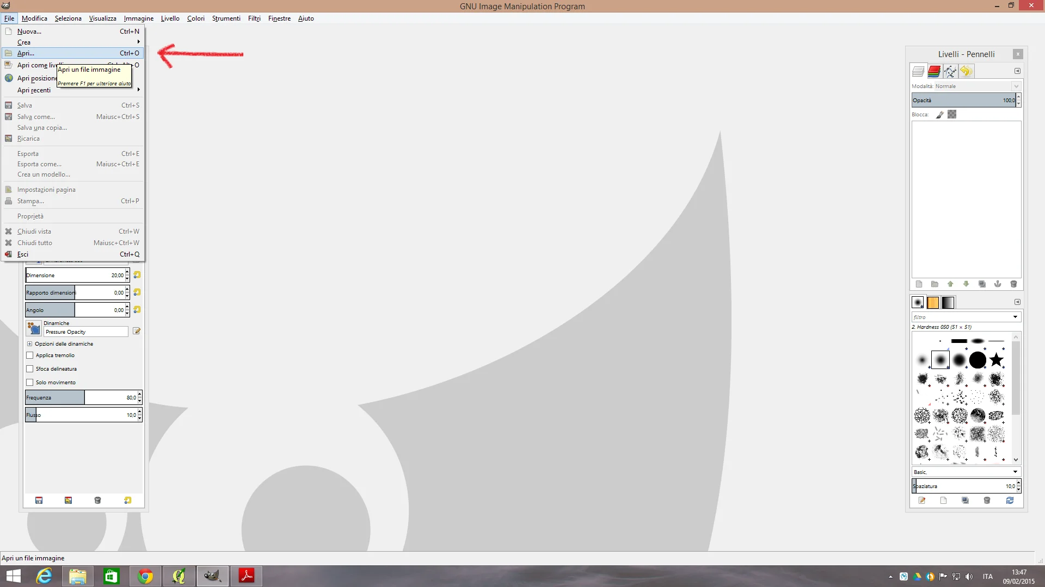Switch to the Paths tab icon
This screenshot has height=587, width=1045.
tap(950, 71)
